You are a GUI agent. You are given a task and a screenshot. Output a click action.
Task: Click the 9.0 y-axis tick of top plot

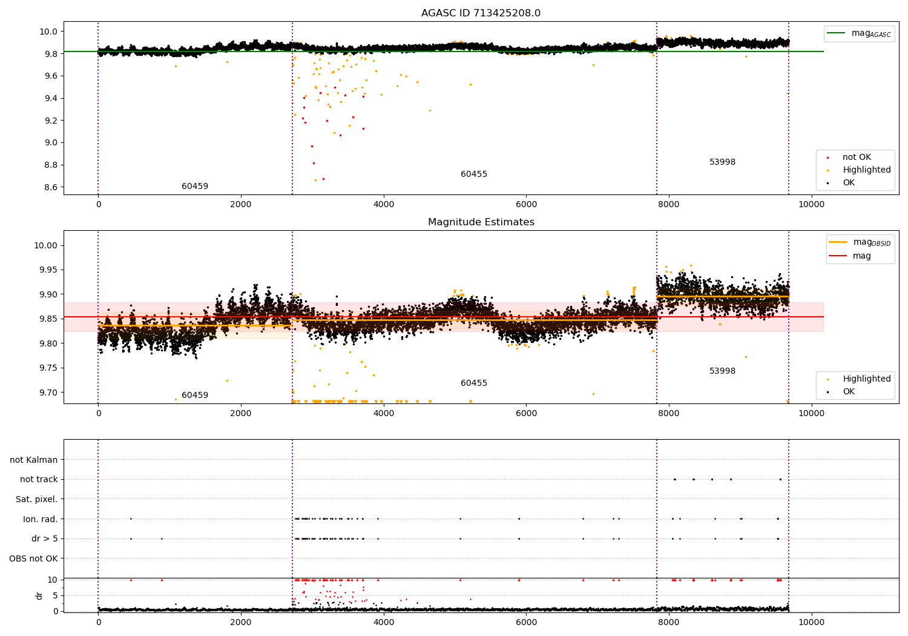[50, 143]
